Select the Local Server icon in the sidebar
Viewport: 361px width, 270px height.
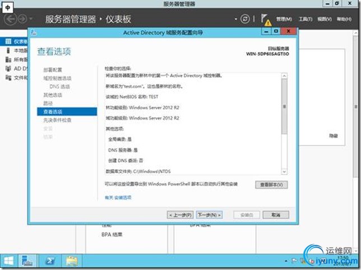coord(8,50)
